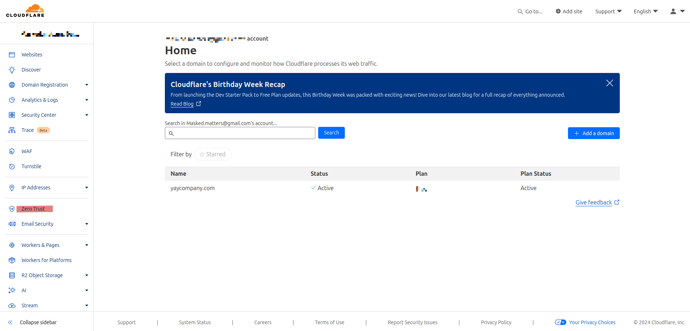Expand Security Center submenu arrow

[x=87, y=115]
